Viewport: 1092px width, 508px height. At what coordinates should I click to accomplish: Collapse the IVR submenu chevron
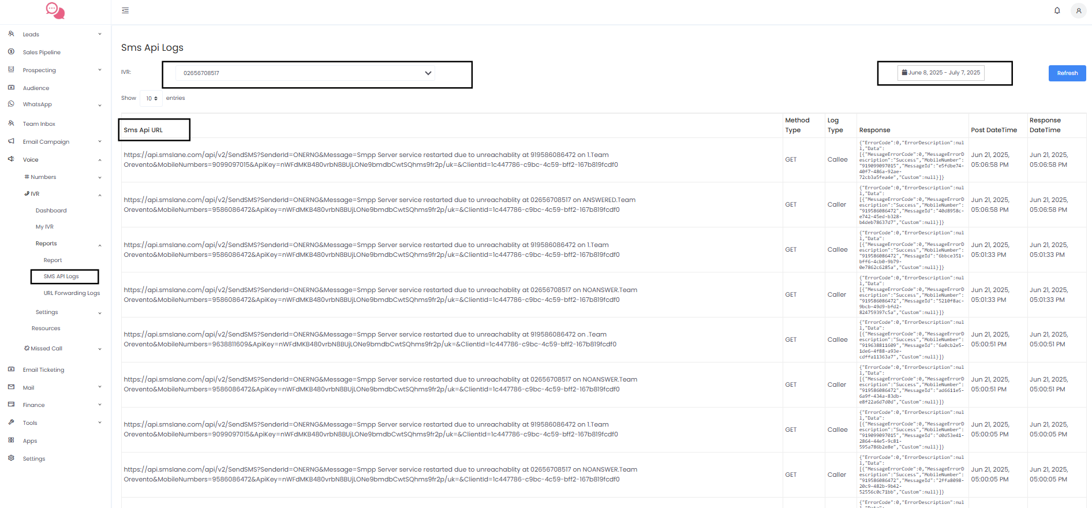(x=100, y=195)
